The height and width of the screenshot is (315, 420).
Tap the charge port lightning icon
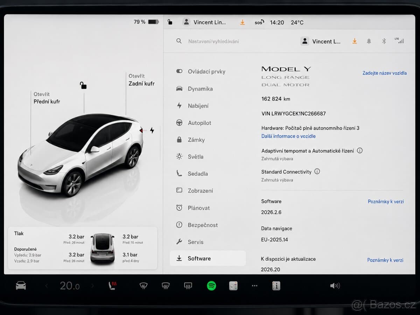point(152,131)
